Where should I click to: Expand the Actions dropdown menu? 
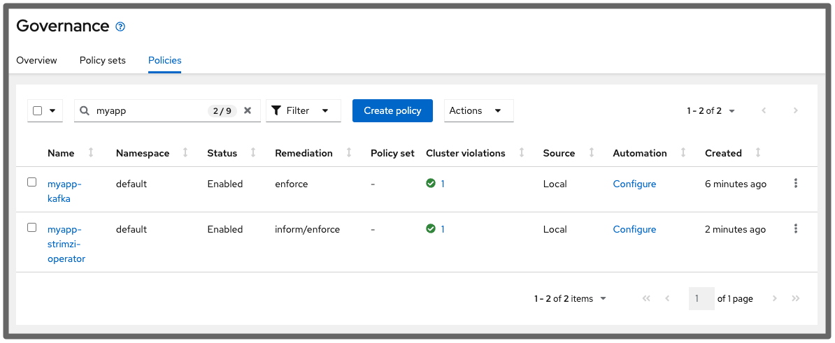pos(478,110)
